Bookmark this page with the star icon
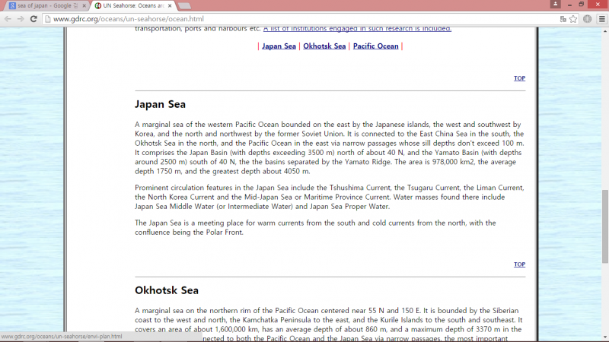 tap(572, 18)
